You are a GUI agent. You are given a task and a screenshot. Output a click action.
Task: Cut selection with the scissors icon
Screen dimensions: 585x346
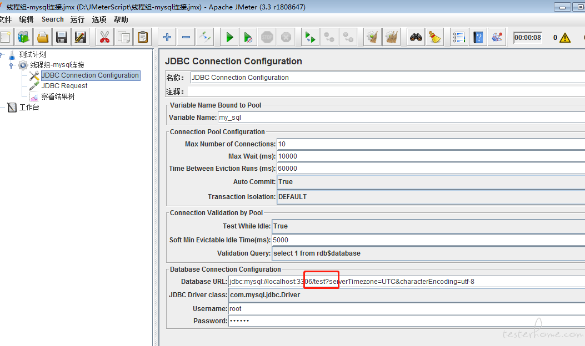(105, 37)
